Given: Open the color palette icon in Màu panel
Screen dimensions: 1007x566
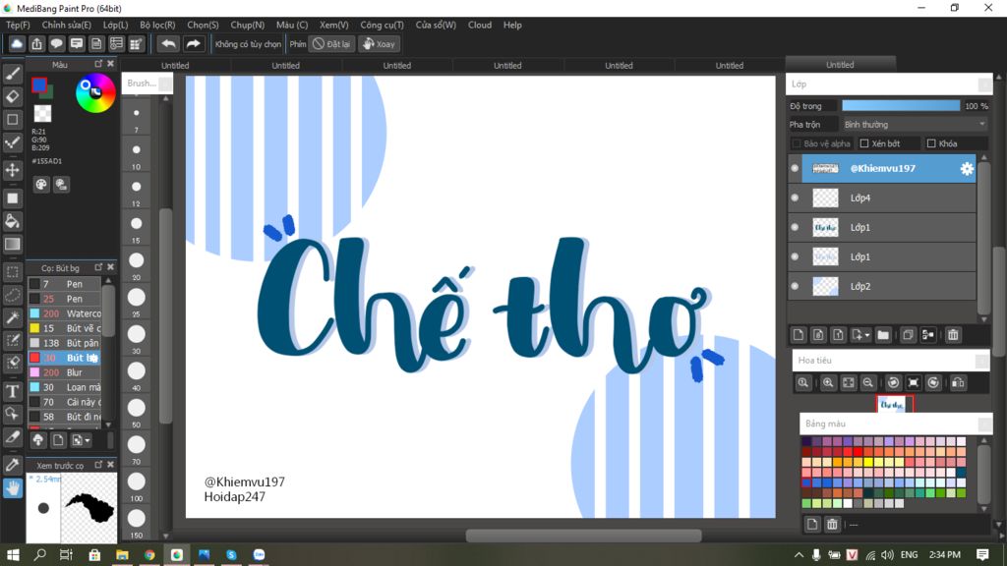Looking at the screenshot, I should 41,185.
